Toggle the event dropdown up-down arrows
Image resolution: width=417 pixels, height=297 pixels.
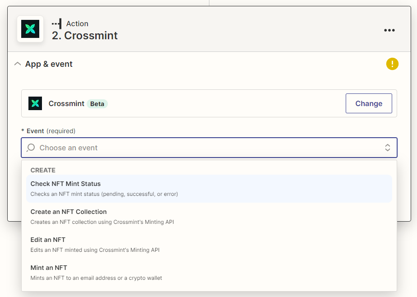388,148
